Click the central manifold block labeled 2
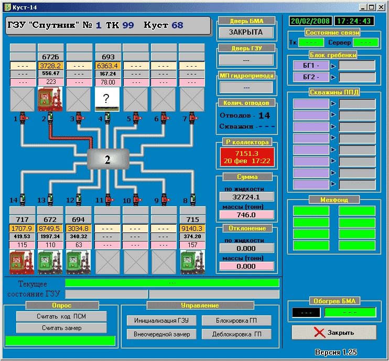 (x=107, y=160)
